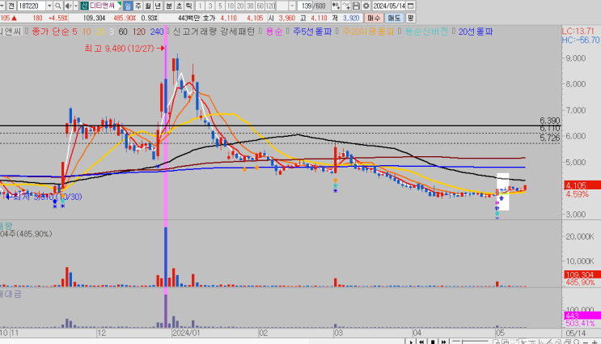Choose the 20 interval button
Image resolution: width=601 pixels, height=344 pixels.
point(240,6)
